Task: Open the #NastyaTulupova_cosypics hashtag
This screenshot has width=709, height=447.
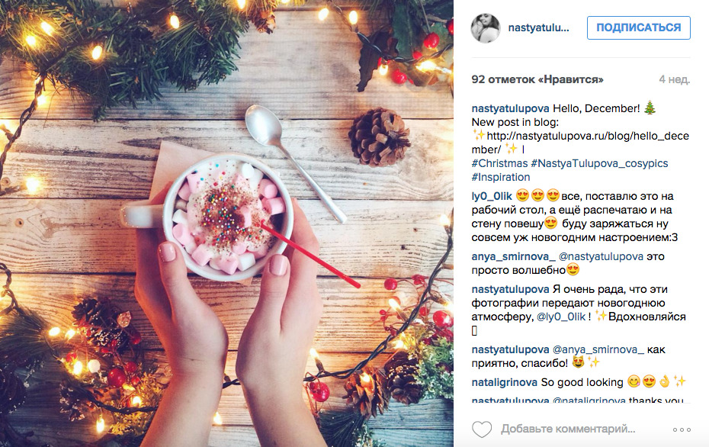Action: 599,163
